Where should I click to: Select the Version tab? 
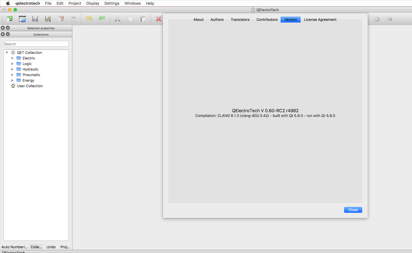(291, 19)
